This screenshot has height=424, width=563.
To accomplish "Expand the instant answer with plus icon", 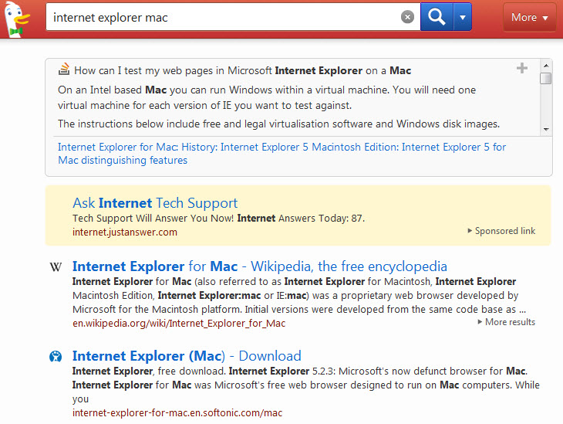I will point(522,69).
